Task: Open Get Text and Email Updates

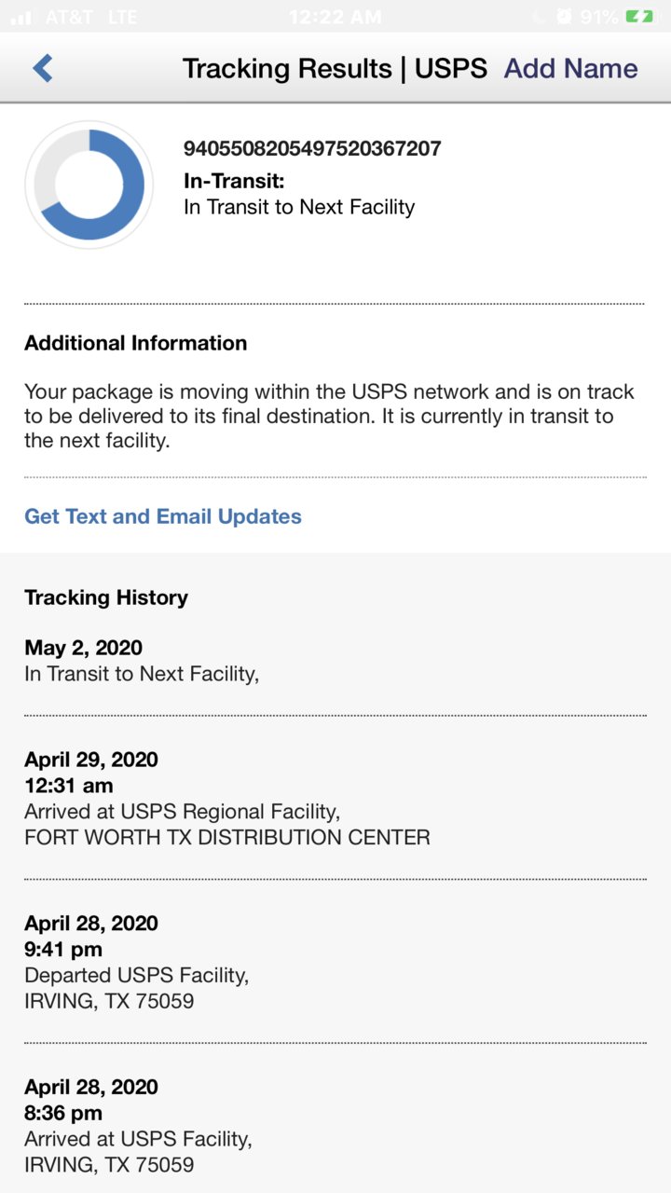Action: click(163, 516)
